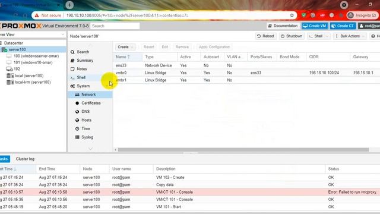This screenshot has height=214, width=380.
Task: Focus the Proxmox search field
Action: point(115,26)
